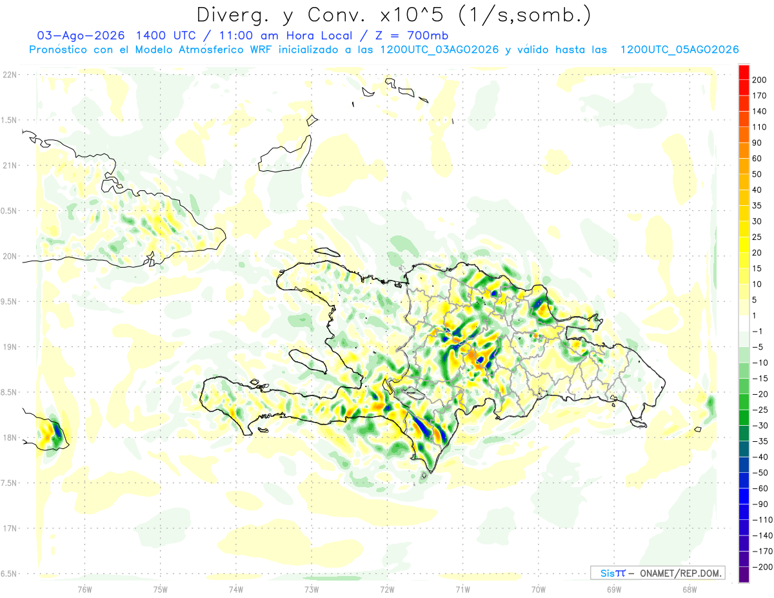Click the "74W" longitude label
Screen dimensions: 774x598
pyautogui.click(x=236, y=590)
